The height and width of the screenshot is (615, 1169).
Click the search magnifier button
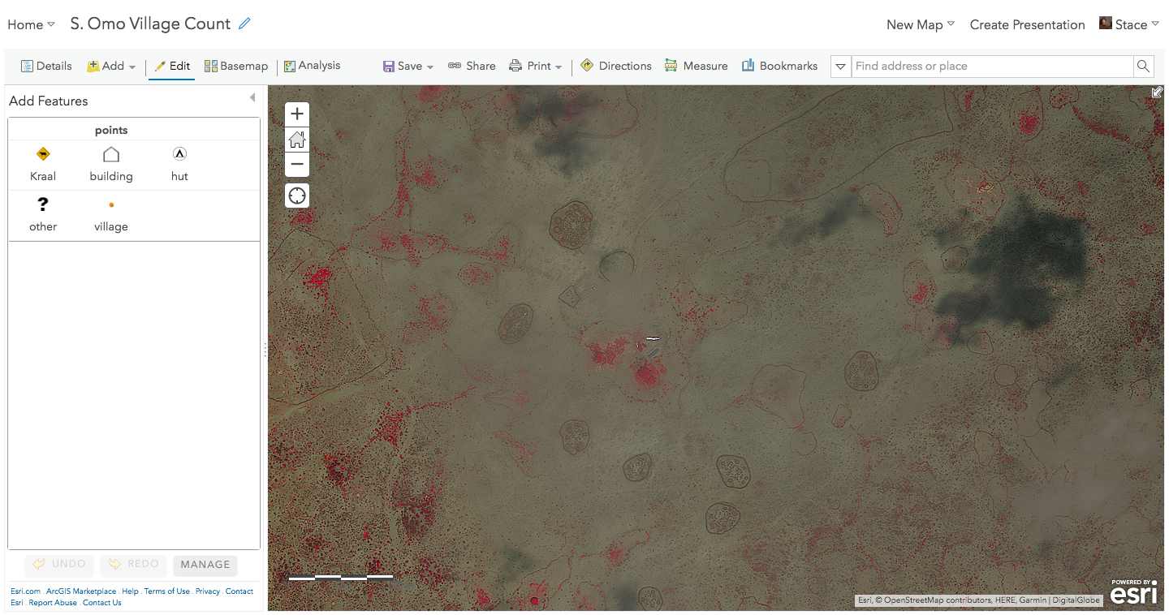(x=1143, y=67)
